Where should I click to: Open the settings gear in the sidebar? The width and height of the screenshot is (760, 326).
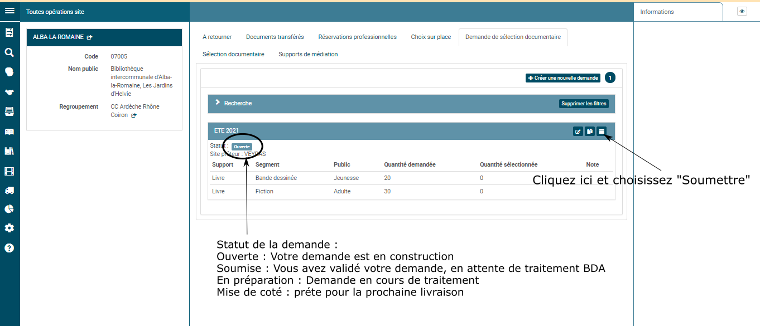point(9,228)
